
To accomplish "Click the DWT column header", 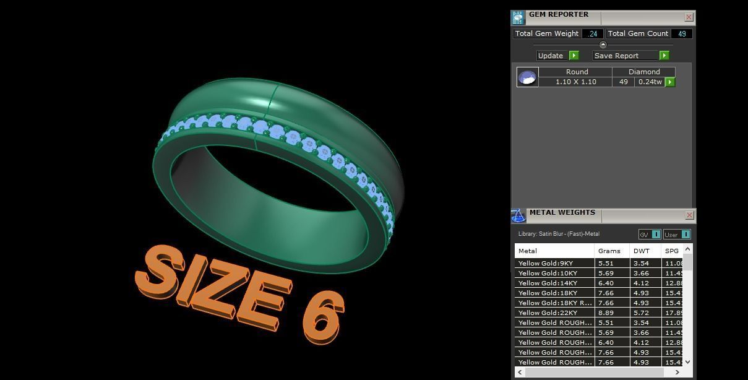I will tap(645, 251).
